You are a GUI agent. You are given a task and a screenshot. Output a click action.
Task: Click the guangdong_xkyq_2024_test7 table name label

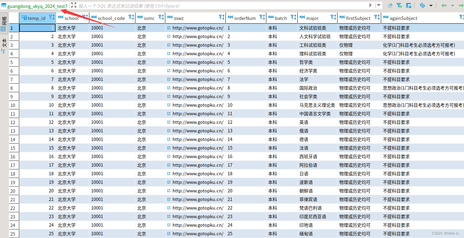(37, 6)
